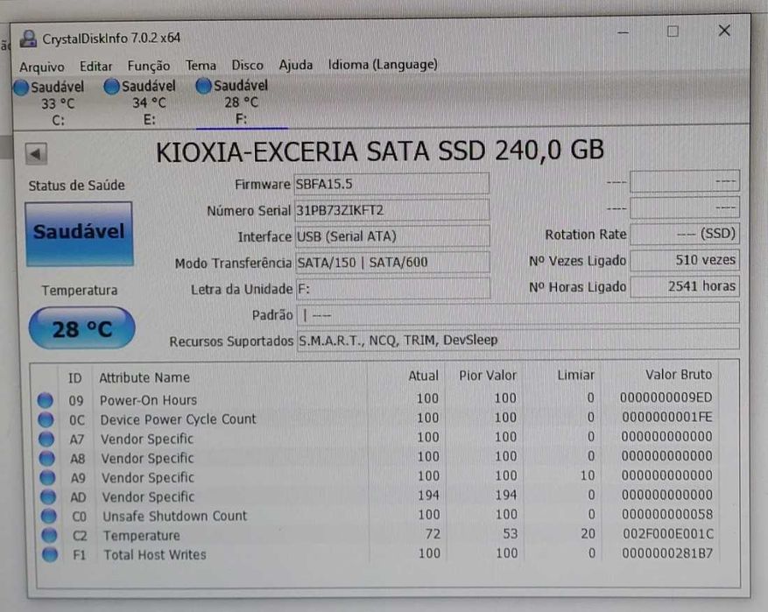This screenshot has width=768, height=612.
Task: Click the previous disk arrow button
Action: coord(36,154)
